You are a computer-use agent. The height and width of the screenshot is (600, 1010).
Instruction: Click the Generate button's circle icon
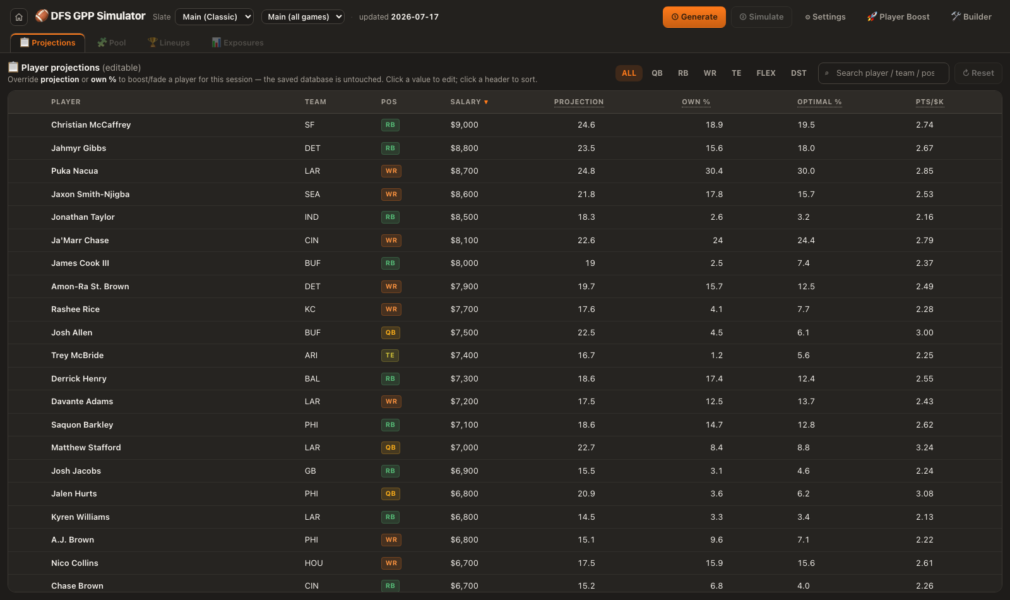tap(675, 17)
